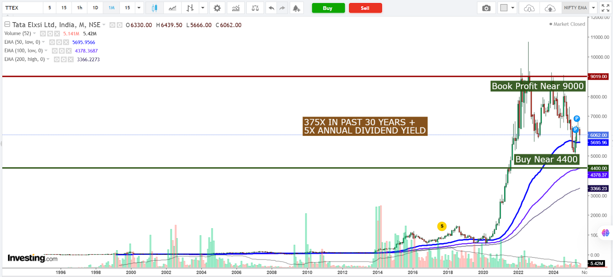The height and width of the screenshot is (277, 613).
Task: Open the NIFTY EMA template dropdown arrow
Action: 593,8
